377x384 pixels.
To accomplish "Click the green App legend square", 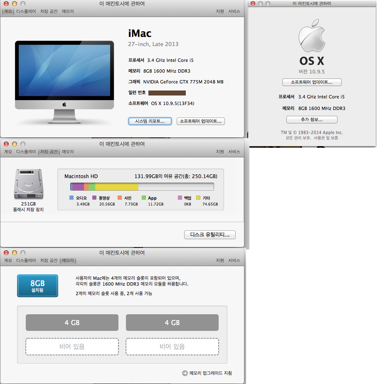I will pos(143,198).
